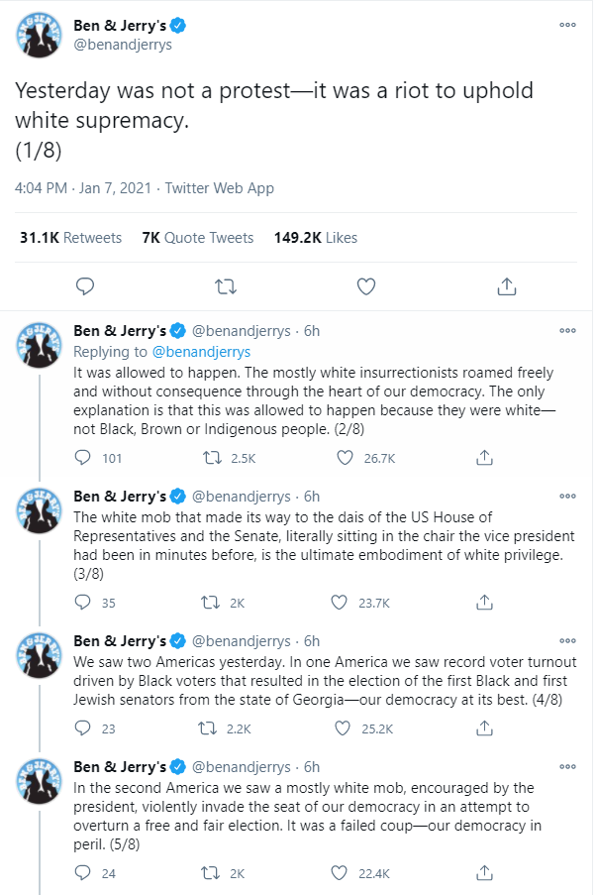Reply to the main 1/8 tweet

click(x=85, y=286)
